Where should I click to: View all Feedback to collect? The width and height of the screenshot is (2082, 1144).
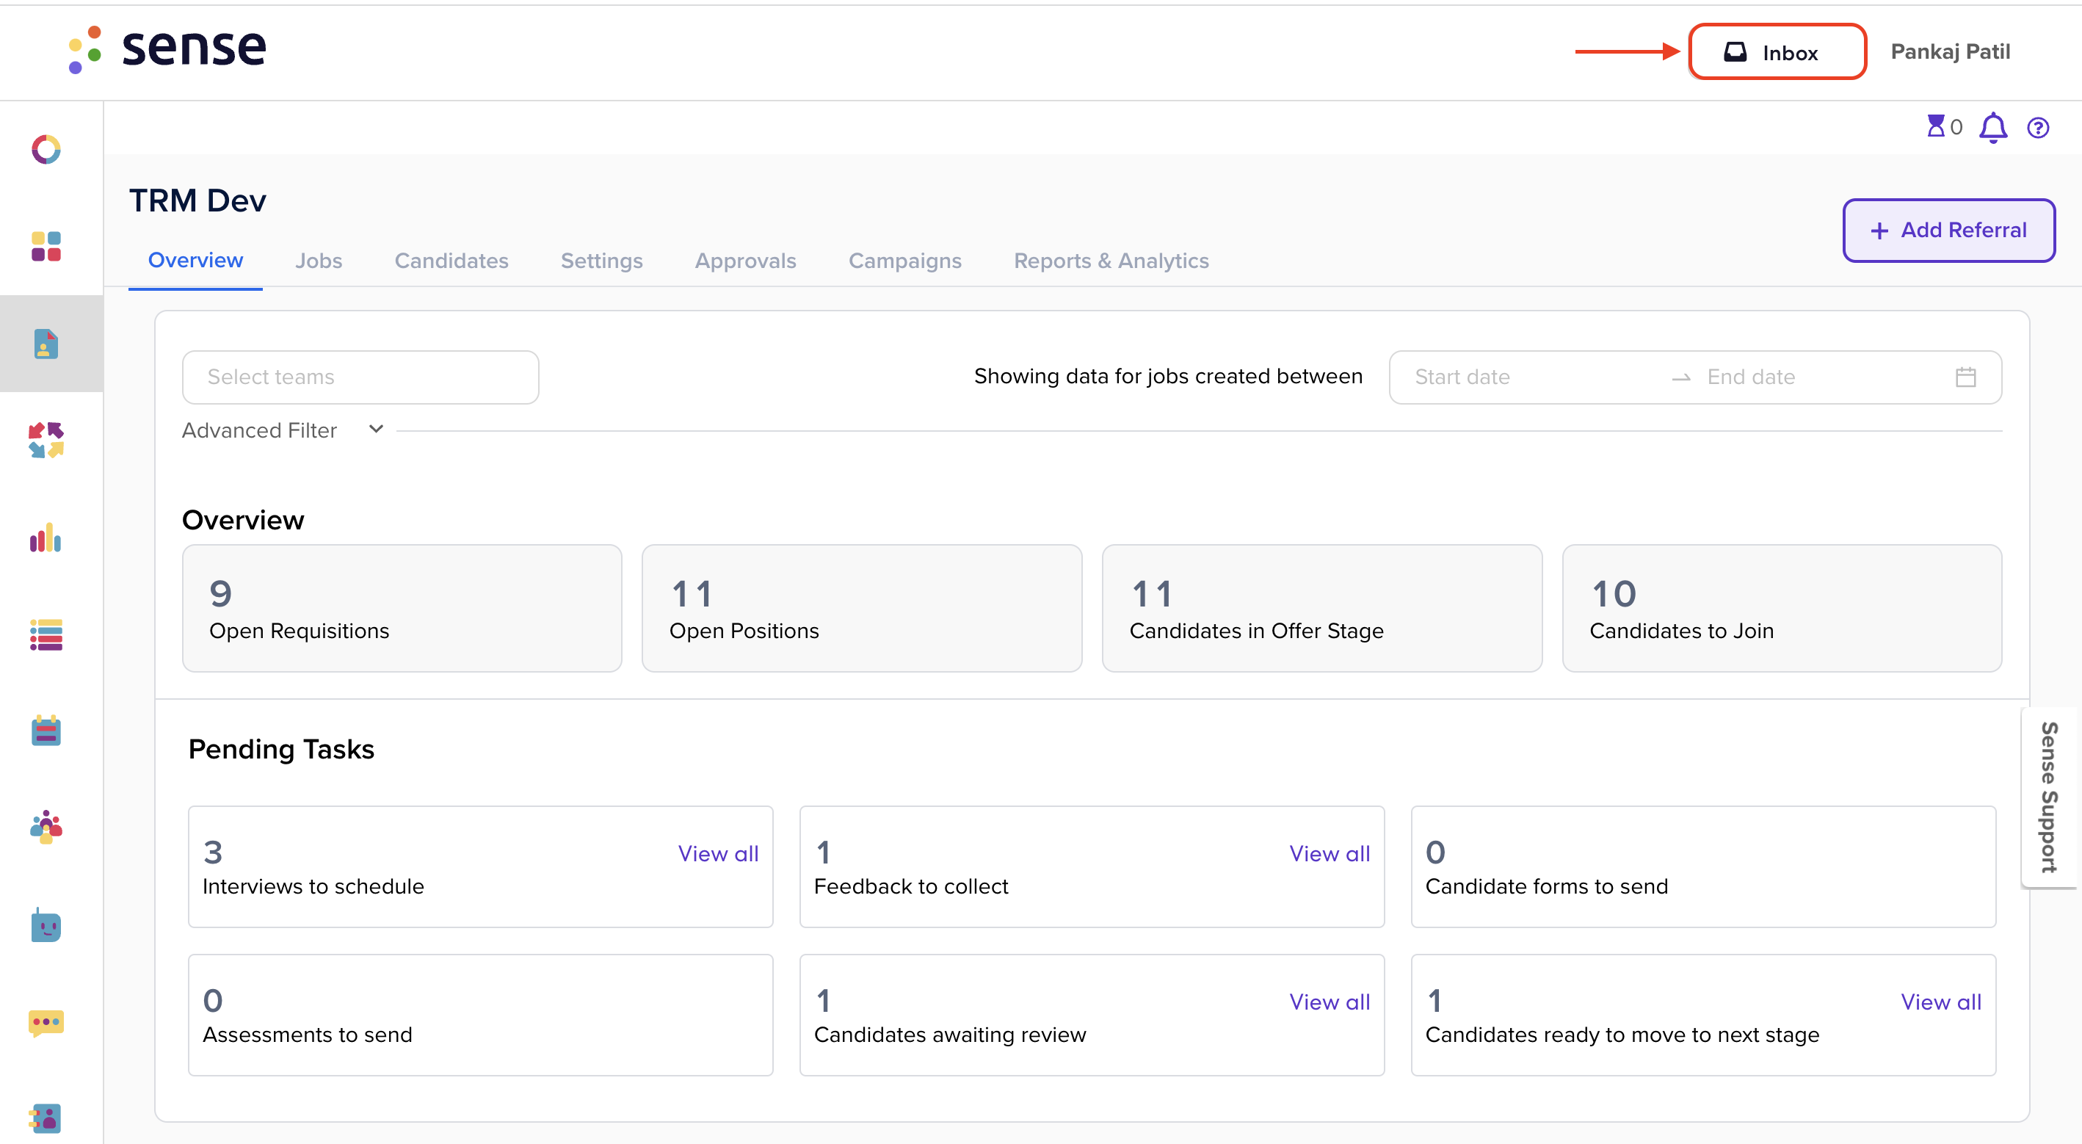pos(1330,854)
